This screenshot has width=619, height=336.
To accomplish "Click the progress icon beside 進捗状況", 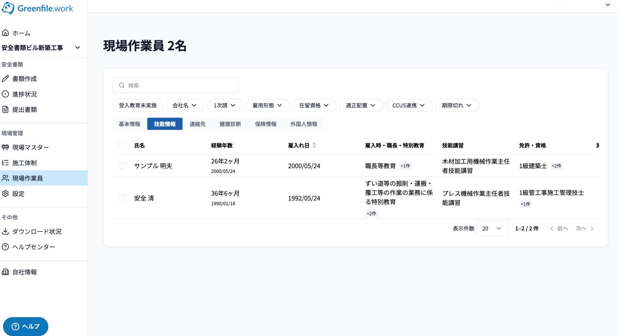I will pyautogui.click(x=5, y=94).
